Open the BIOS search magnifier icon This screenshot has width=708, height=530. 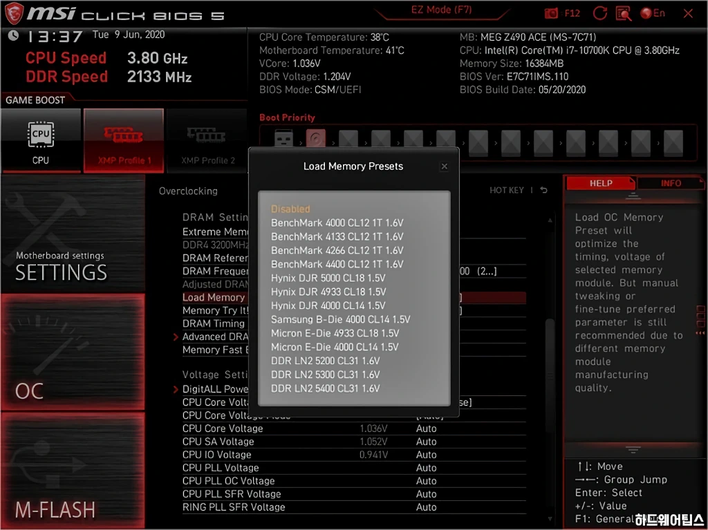click(624, 14)
